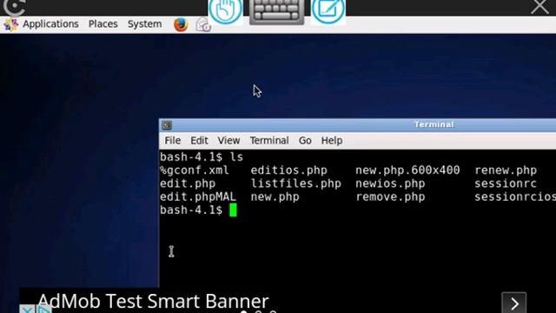Viewport: 556px width, 313px height.
Task: Tap the AdMob Test Smart Banner text
Action: (153, 302)
